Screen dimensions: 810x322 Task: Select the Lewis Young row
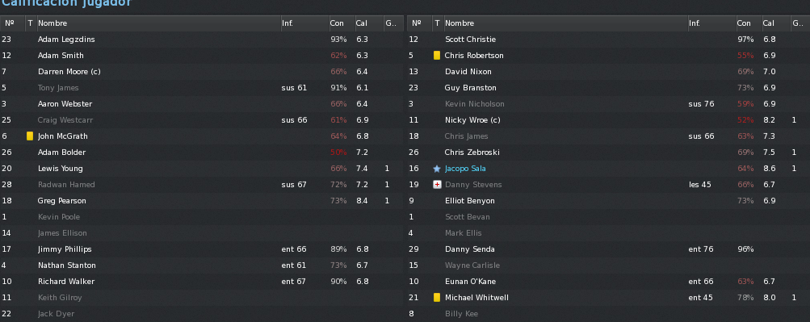[201, 169]
